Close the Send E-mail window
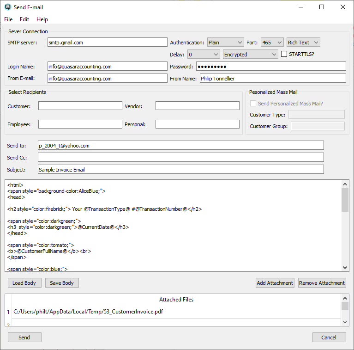Viewport: 354px width, 350px height. coord(343,7)
